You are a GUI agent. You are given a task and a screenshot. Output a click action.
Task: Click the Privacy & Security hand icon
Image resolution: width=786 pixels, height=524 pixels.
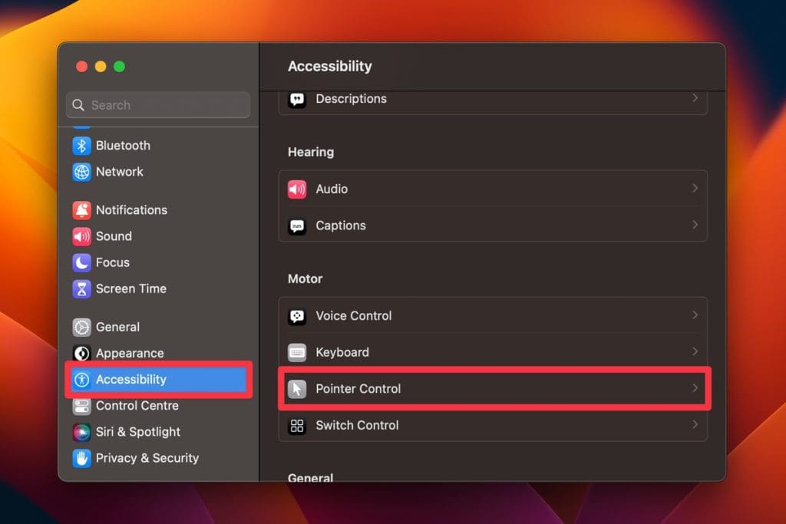pos(81,458)
